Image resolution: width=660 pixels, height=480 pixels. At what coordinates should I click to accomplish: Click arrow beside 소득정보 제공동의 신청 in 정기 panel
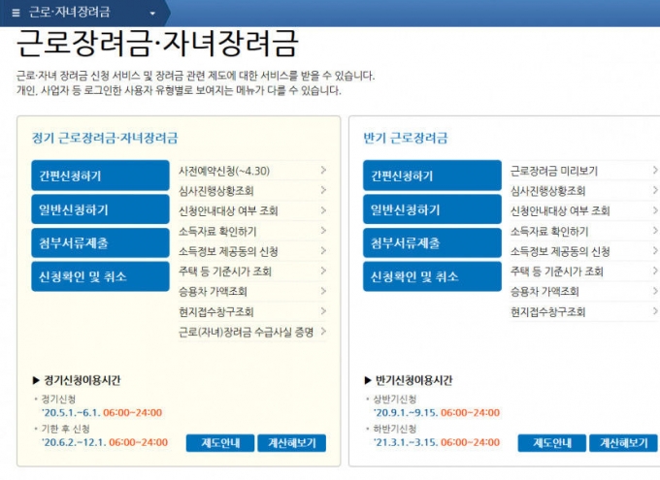[x=322, y=251]
